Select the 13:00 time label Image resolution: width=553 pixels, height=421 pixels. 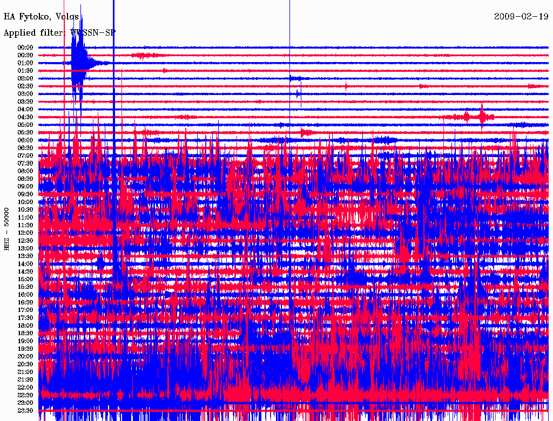[25, 248]
